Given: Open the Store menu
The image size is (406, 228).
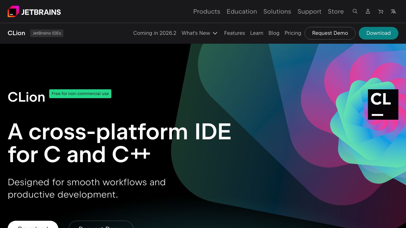Looking at the screenshot, I should click(x=336, y=11).
